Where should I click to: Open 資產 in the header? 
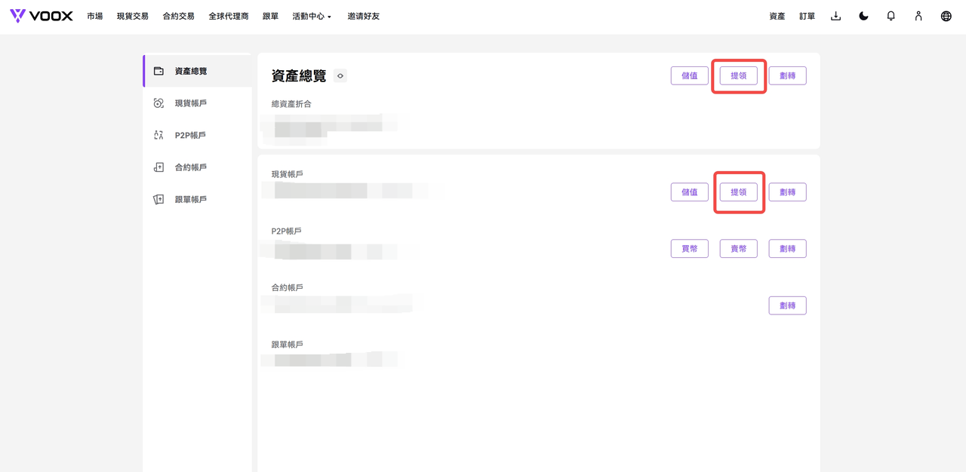777,16
